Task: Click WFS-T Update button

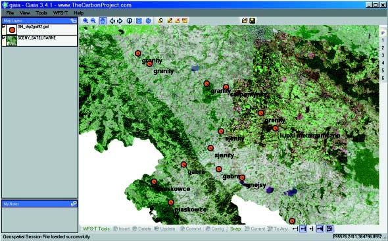Action: point(165,228)
